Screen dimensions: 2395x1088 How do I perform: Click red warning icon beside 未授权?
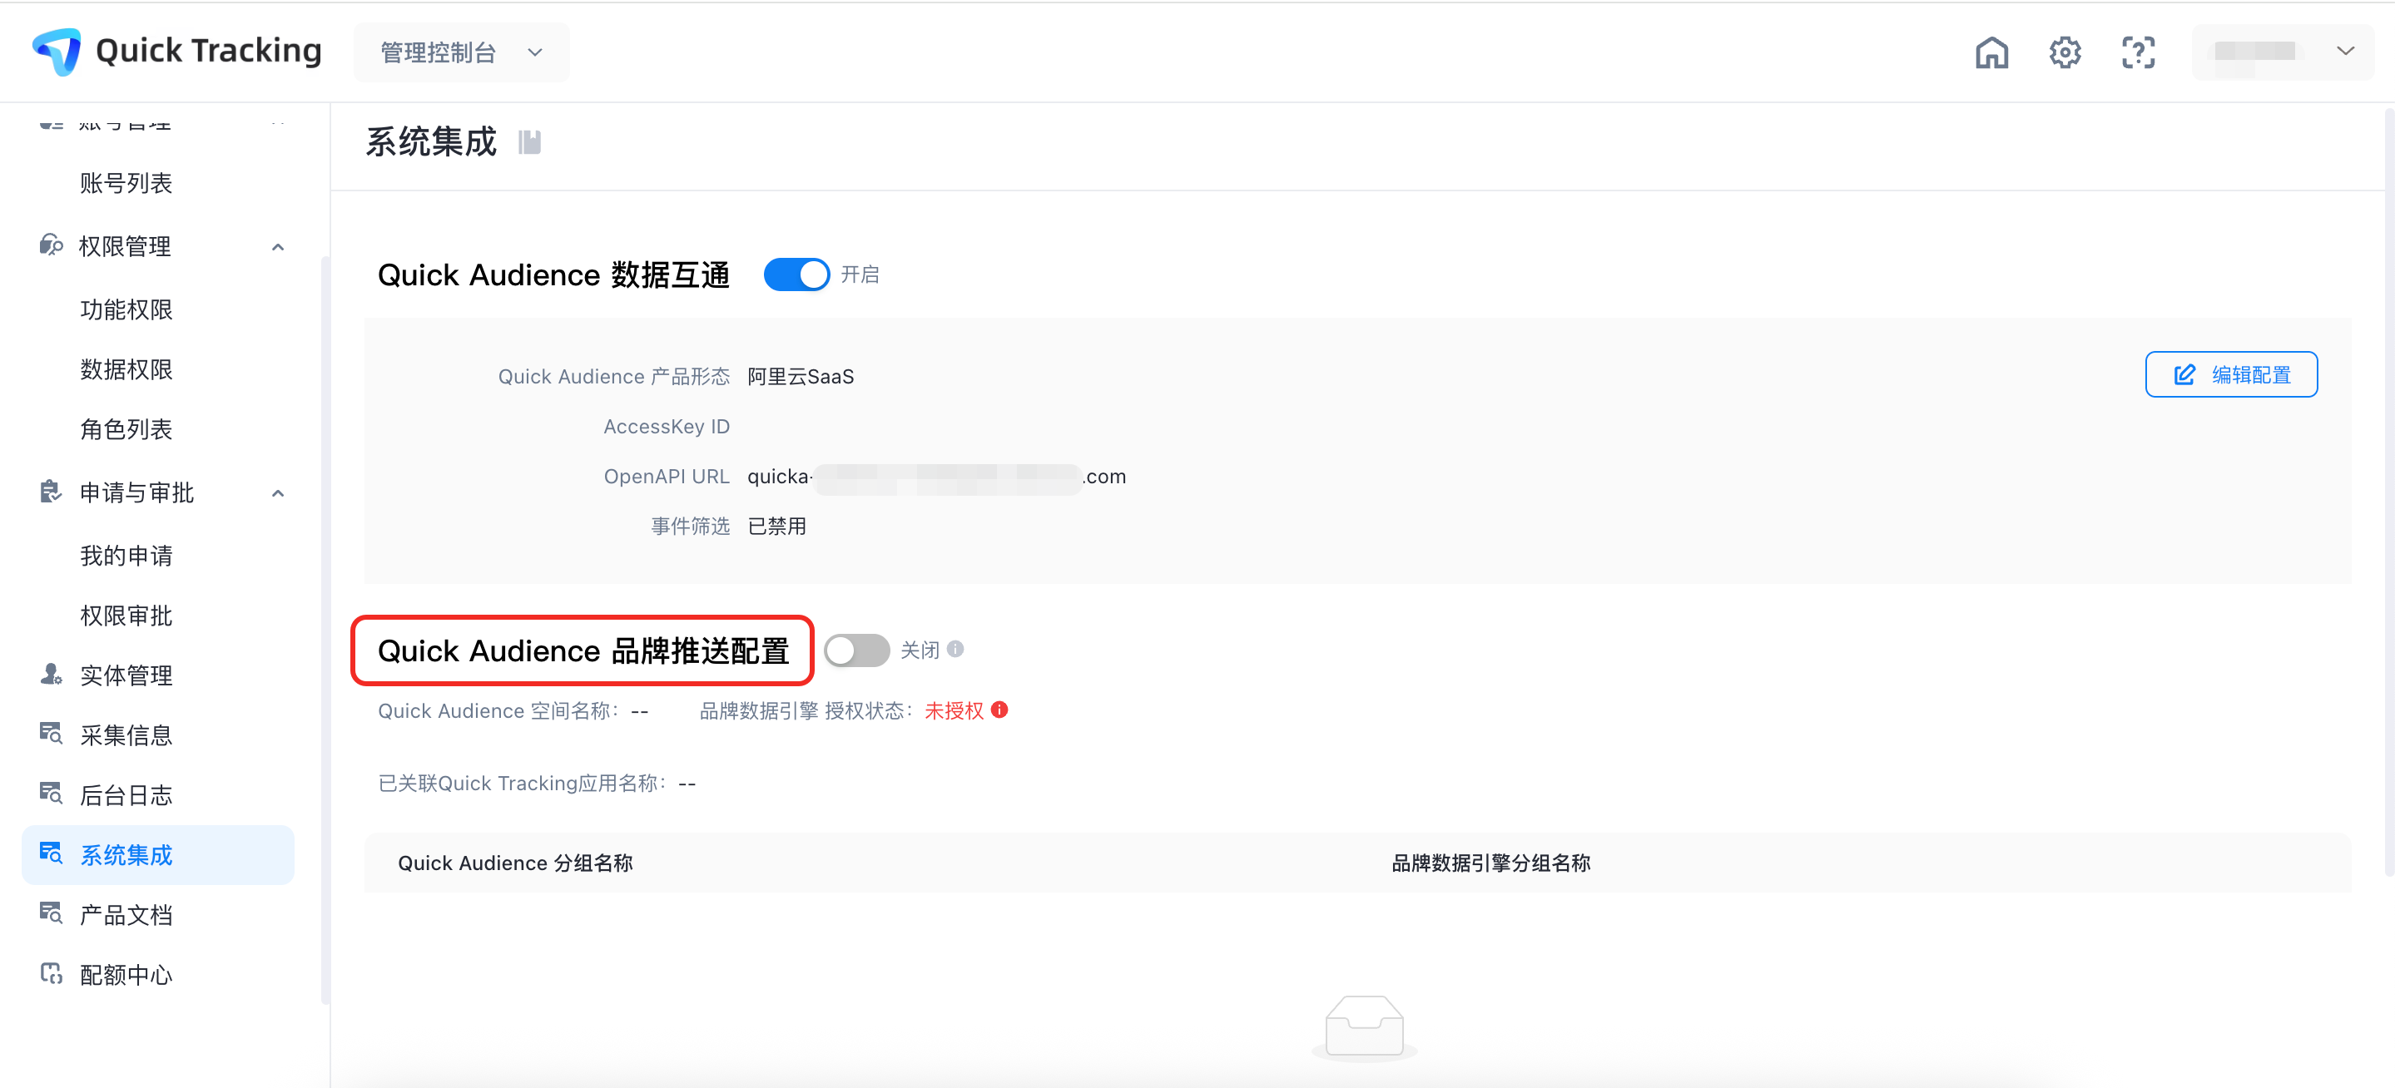click(999, 710)
